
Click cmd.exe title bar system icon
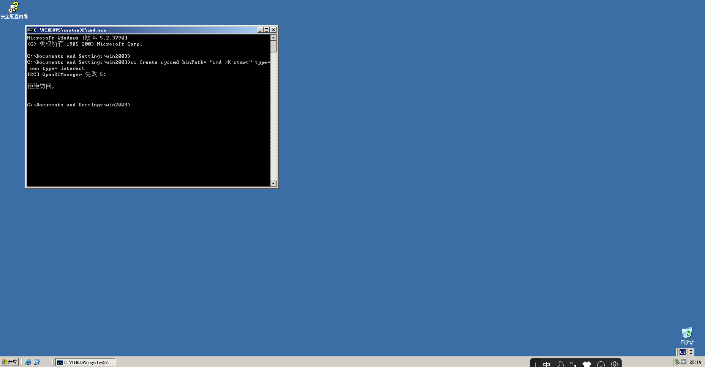30,30
